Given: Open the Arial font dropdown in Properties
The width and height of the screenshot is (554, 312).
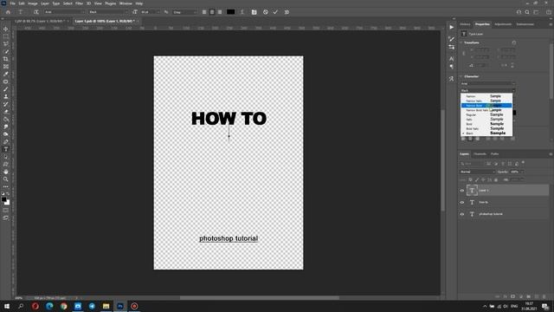Looking at the screenshot, I should point(487,84).
